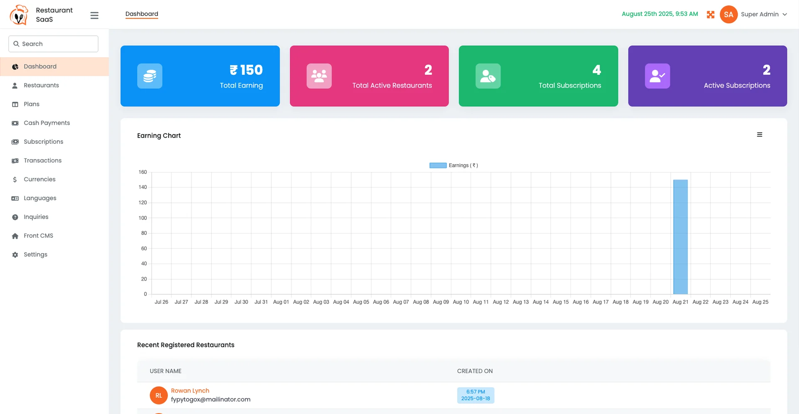Open Cash Payments via its sidebar icon
The image size is (799, 414).
point(15,123)
